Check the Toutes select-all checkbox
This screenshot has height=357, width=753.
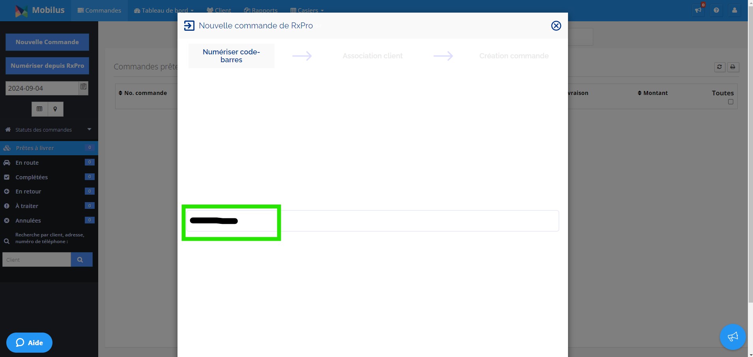[731, 102]
